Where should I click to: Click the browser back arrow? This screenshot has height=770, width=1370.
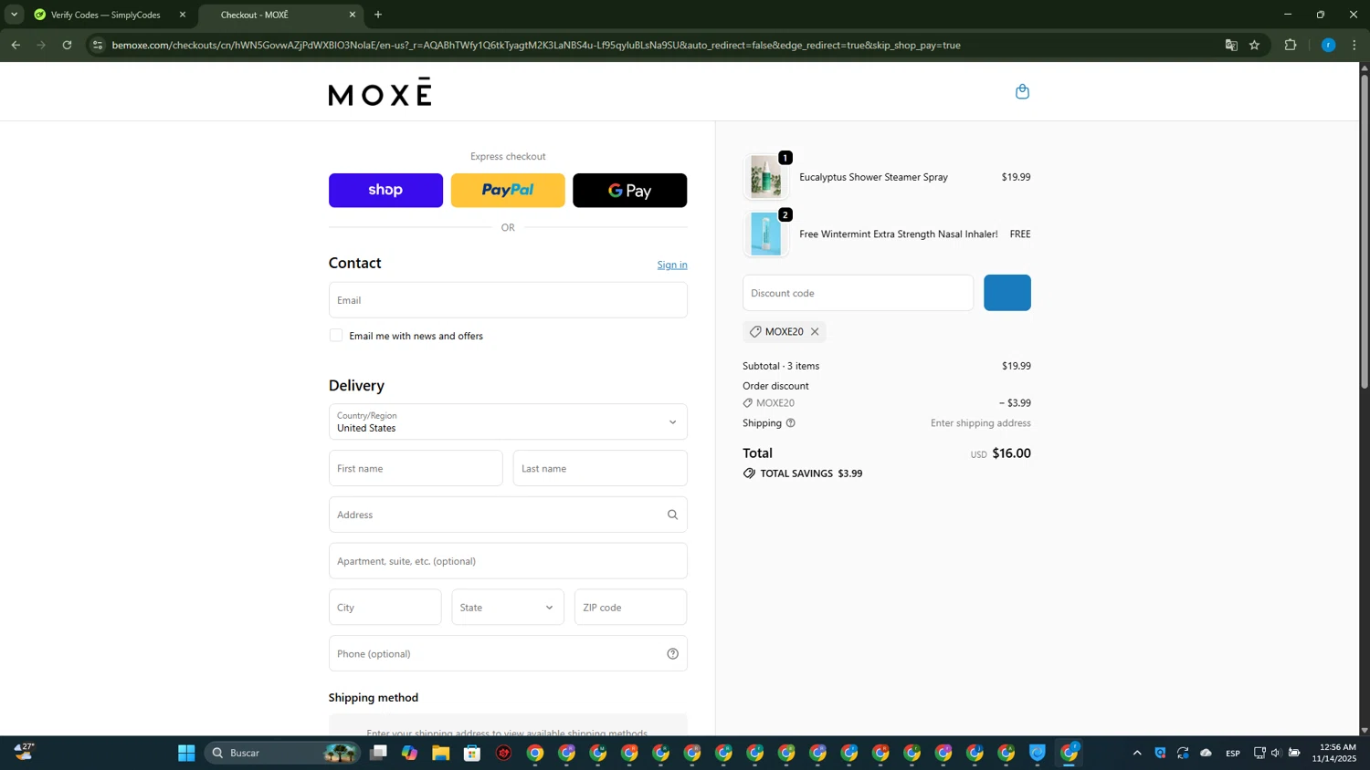click(16, 45)
